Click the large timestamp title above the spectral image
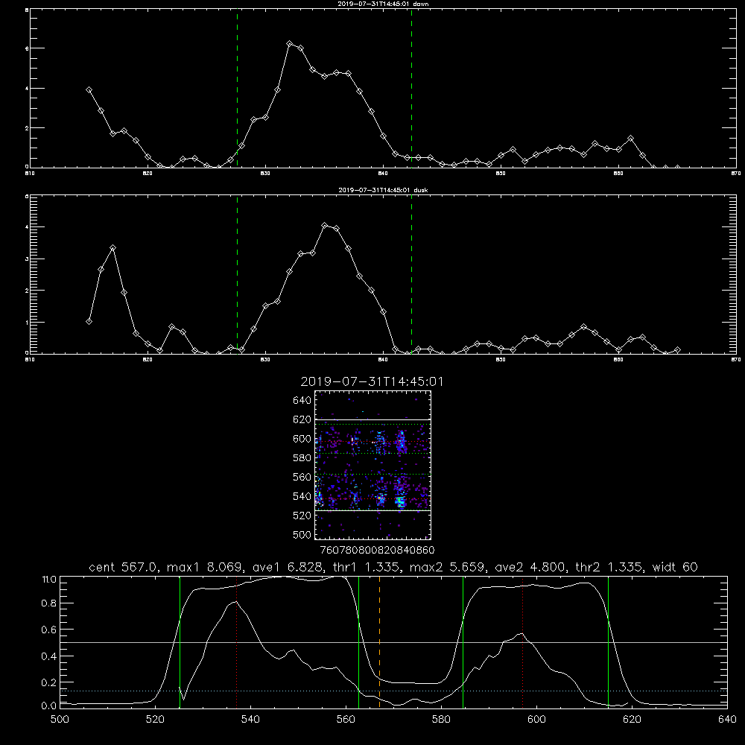 (372, 381)
